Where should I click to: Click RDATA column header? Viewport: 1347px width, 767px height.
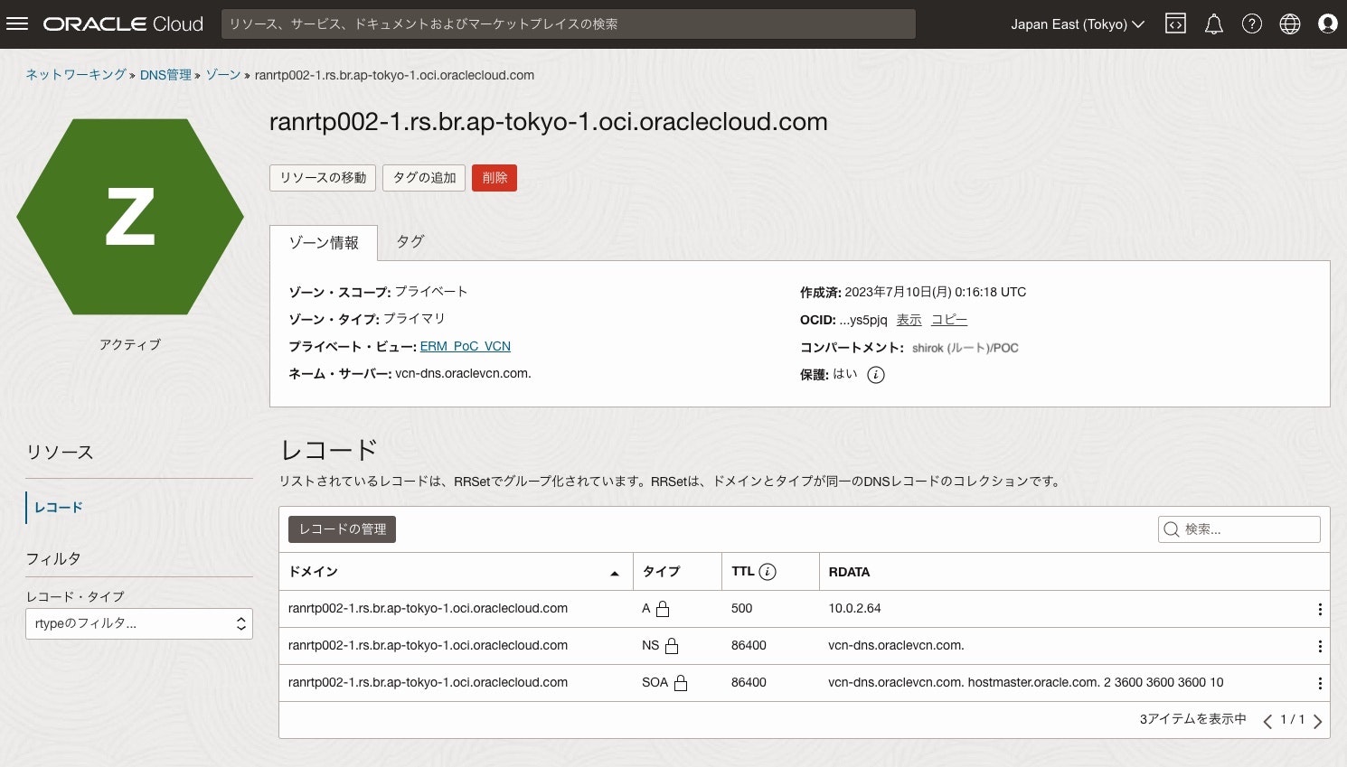pyautogui.click(x=849, y=572)
